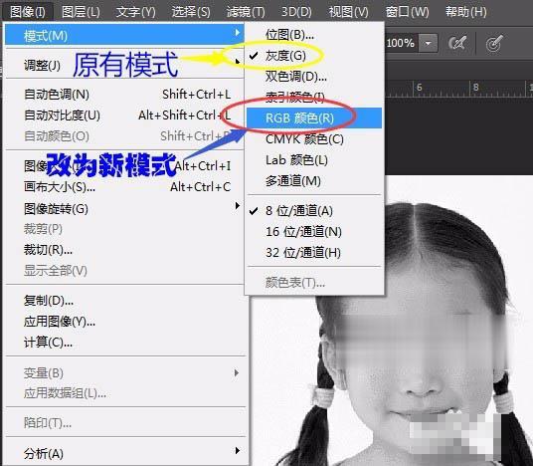Choose 裁切(R)... command
533x466 pixels.
(x=124, y=250)
